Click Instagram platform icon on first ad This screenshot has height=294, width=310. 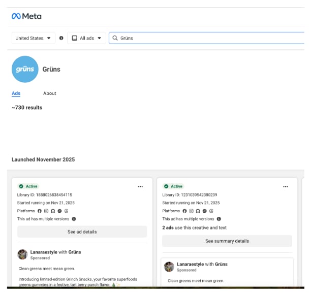(x=46, y=211)
